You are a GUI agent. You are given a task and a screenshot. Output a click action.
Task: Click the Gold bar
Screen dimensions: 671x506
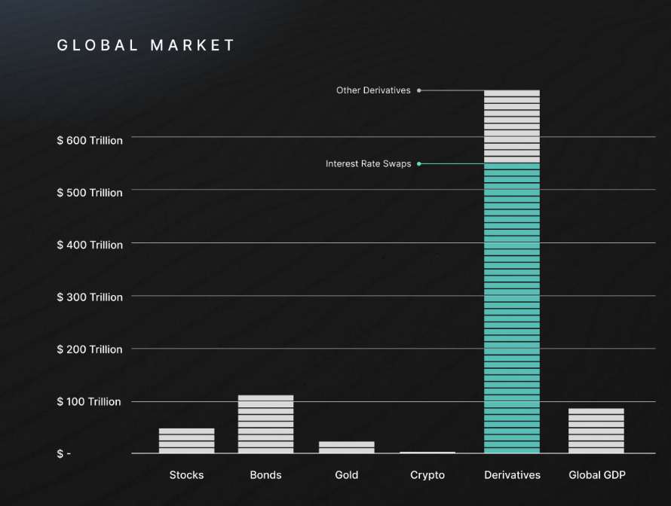click(x=346, y=447)
